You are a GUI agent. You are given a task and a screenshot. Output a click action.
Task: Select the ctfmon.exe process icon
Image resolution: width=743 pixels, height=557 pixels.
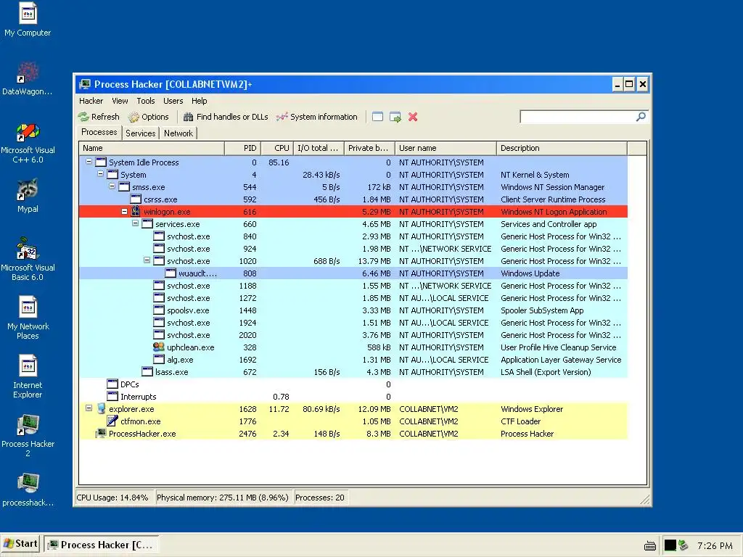tap(112, 421)
